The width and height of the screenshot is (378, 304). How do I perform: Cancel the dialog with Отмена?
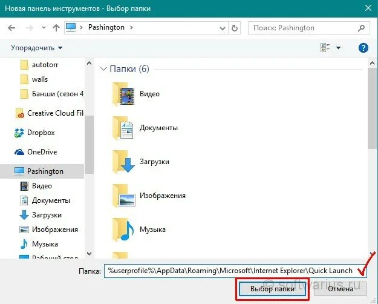point(340,289)
